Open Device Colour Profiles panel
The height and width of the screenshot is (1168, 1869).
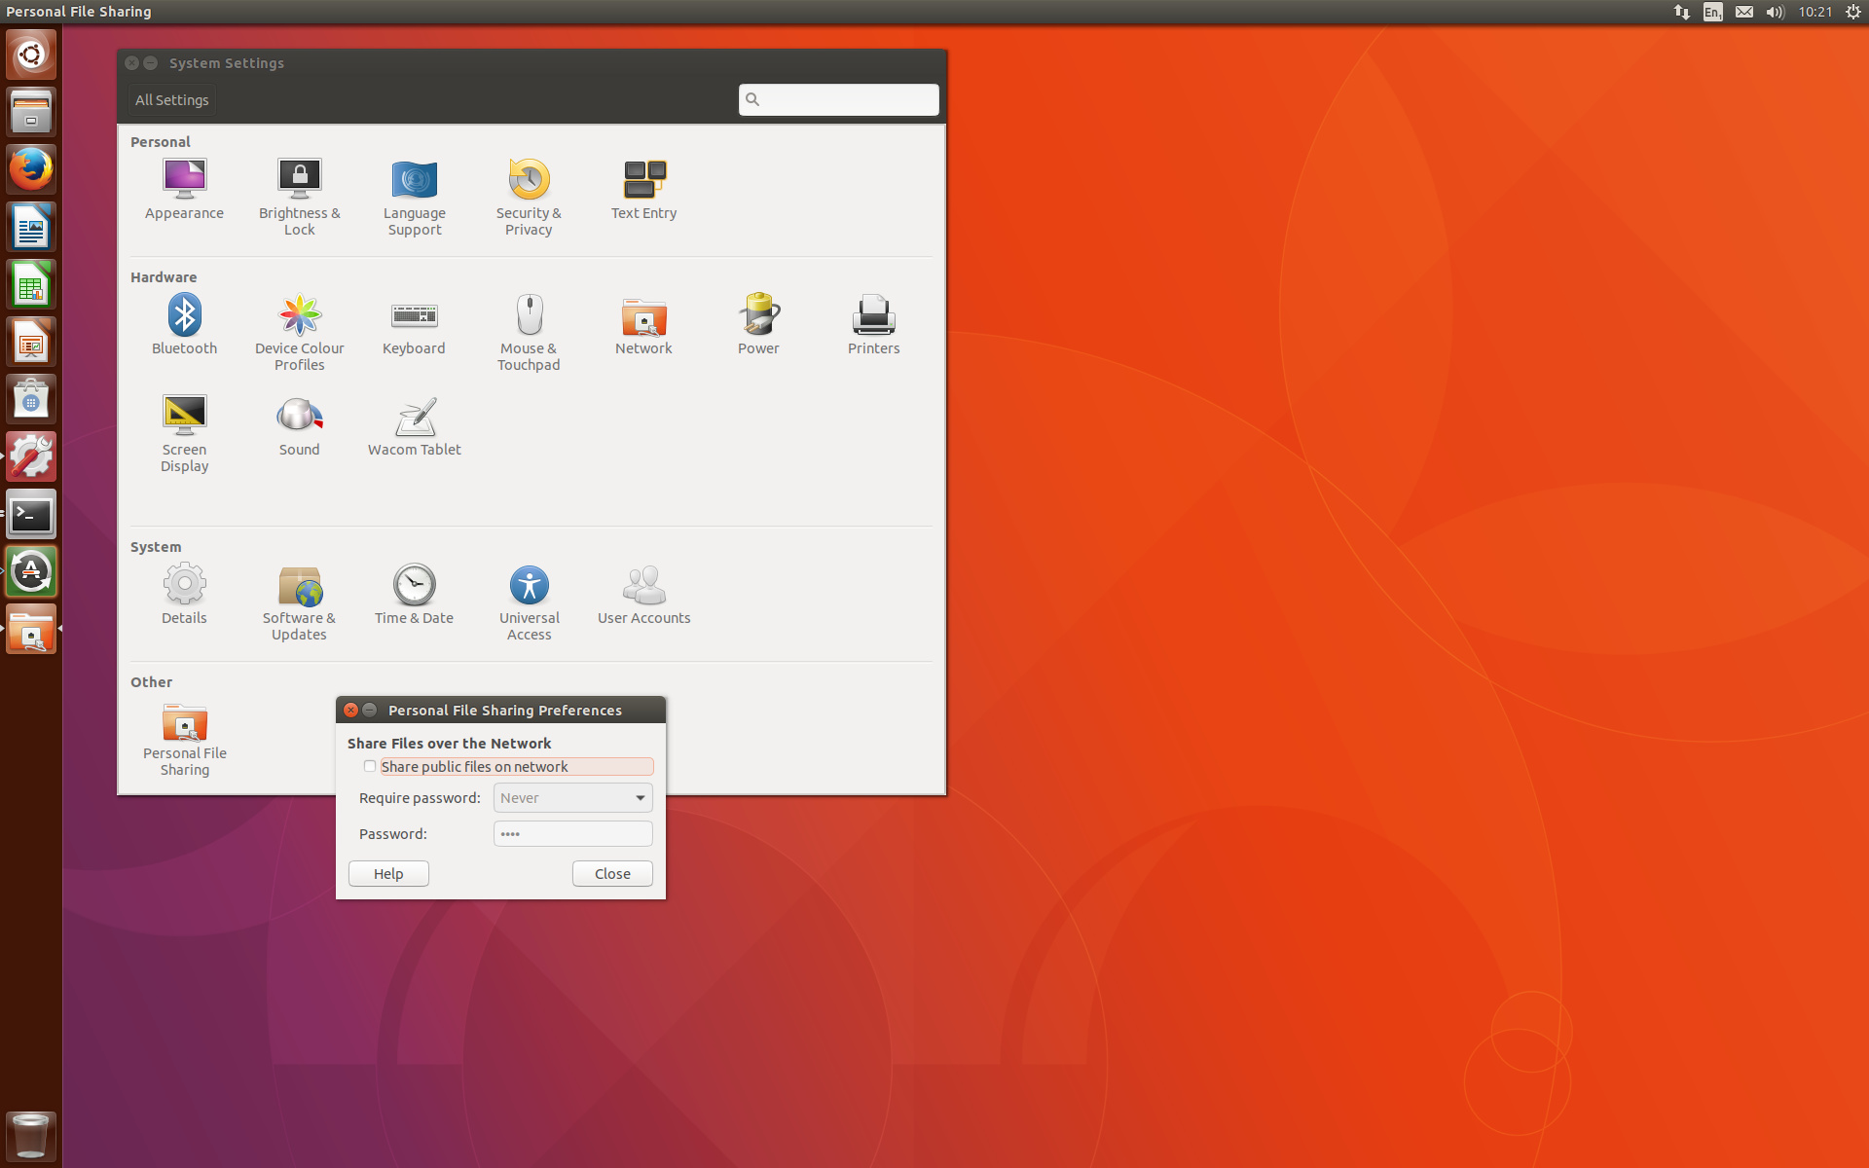(299, 316)
